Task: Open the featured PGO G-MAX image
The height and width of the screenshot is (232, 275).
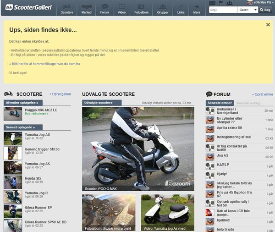Action: click(138, 149)
